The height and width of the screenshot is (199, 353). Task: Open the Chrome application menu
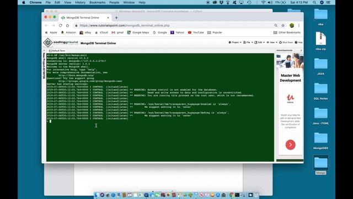(35, 2)
